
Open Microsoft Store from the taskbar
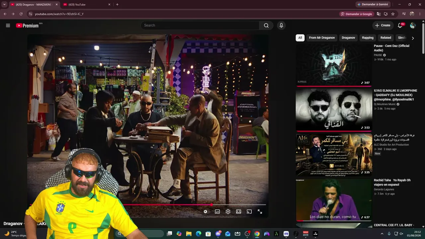208,234
